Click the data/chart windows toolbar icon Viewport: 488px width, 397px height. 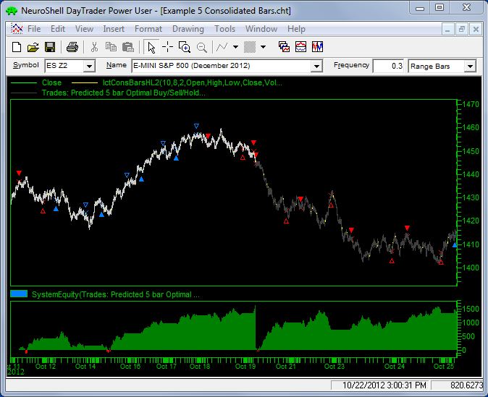284,47
